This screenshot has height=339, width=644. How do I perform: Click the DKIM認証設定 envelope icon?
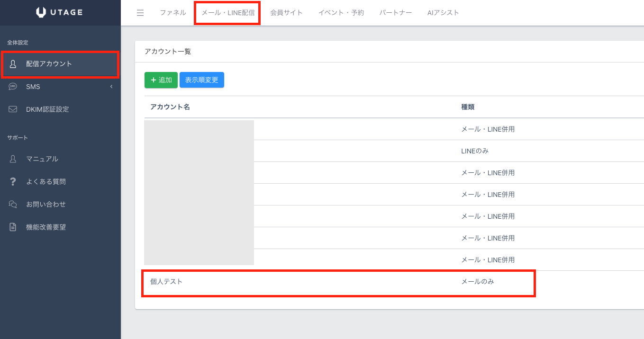tap(13, 109)
